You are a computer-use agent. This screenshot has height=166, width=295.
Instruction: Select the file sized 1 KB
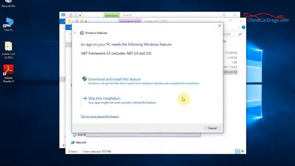(x=234, y=62)
